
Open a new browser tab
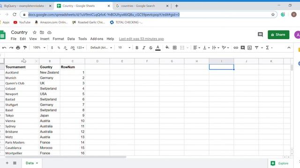coord(177,6)
